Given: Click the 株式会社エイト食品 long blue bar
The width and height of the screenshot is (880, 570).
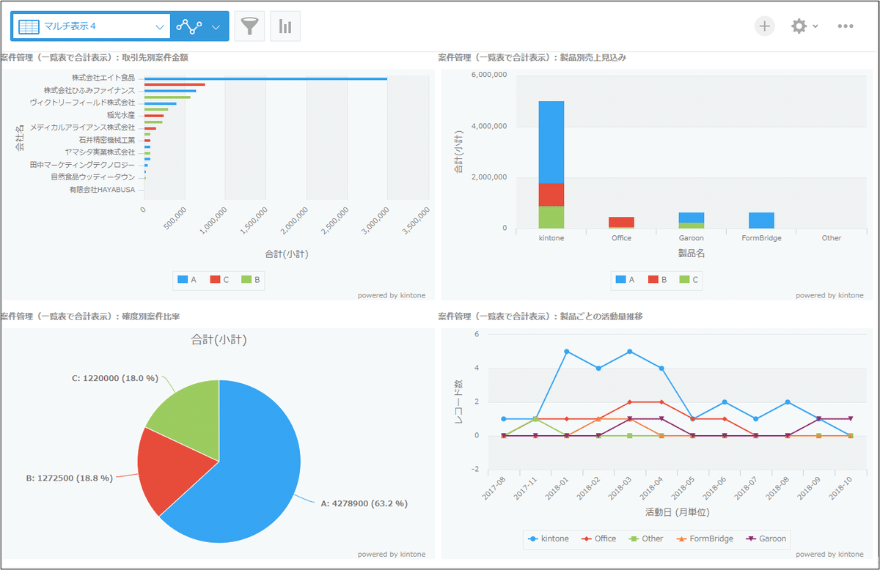Looking at the screenshot, I should click(265, 78).
